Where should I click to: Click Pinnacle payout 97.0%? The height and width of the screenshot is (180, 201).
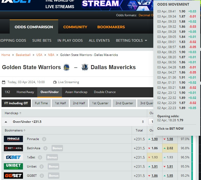point(185,139)
